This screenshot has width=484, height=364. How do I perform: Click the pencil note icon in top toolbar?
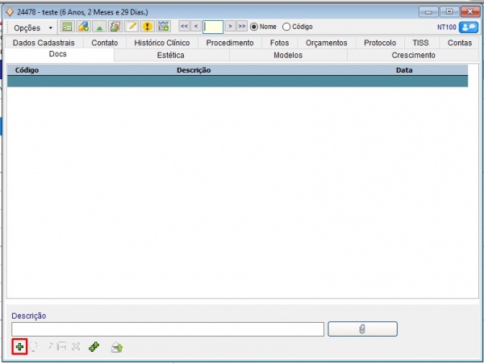(x=132, y=27)
